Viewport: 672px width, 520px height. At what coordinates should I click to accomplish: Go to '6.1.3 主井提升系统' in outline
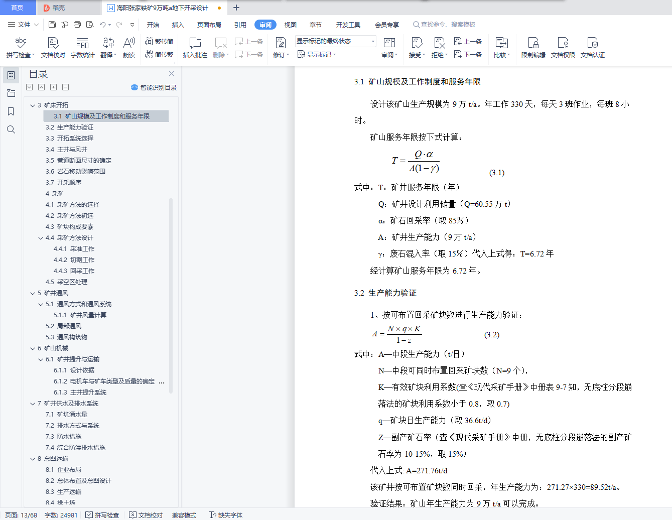tap(80, 393)
